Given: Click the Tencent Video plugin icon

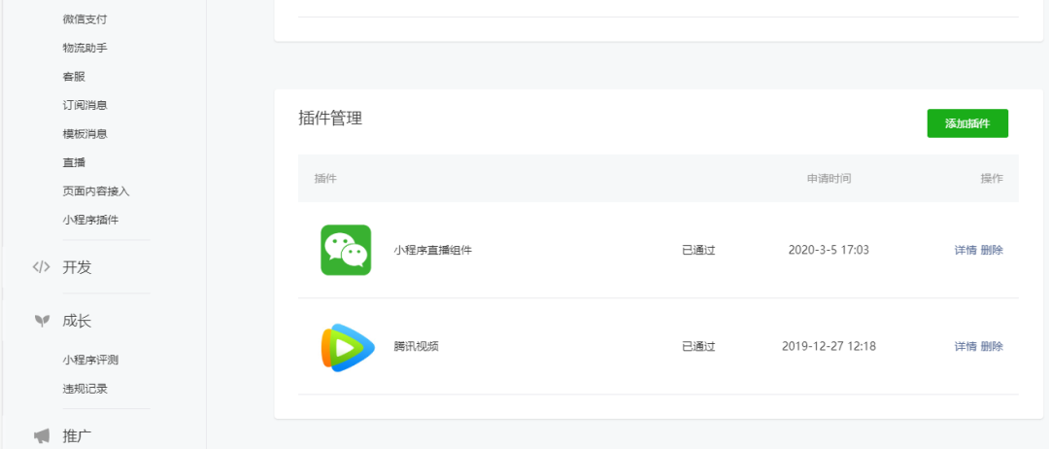Looking at the screenshot, I should tap(347, 347).
